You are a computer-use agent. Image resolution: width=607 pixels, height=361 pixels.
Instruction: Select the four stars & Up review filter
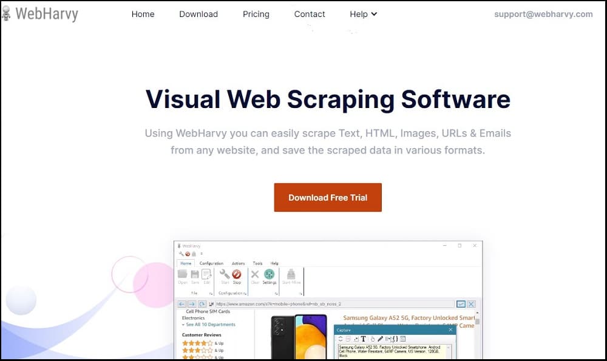point(203,343)
